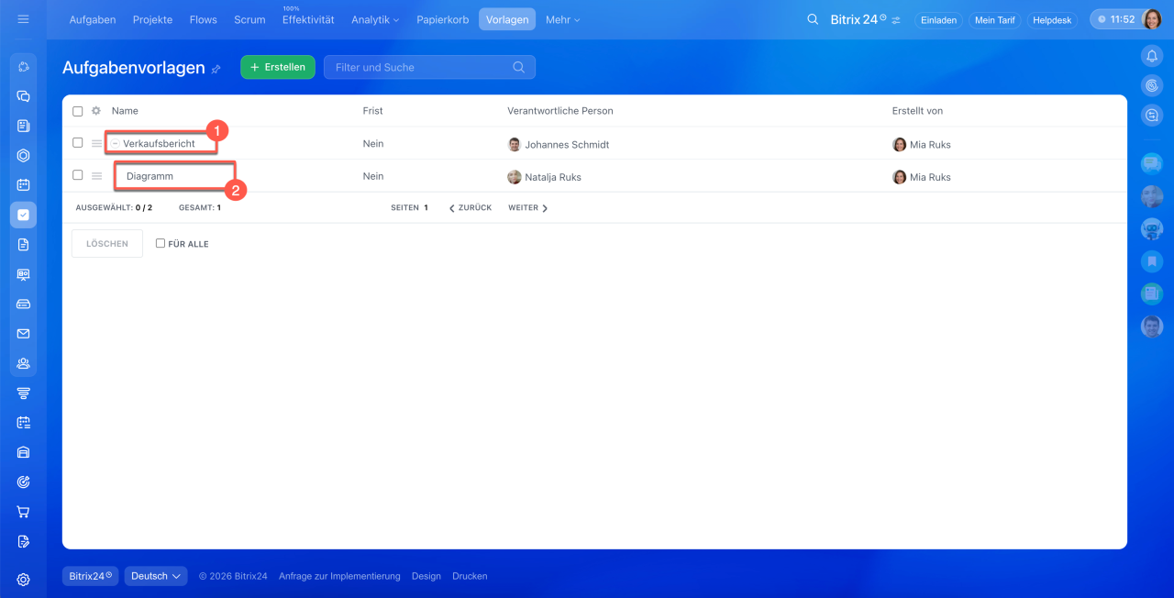Open settings gear at sidebar bottom
The width and height of the screenshot is (1174, 598).
point(24,580)
